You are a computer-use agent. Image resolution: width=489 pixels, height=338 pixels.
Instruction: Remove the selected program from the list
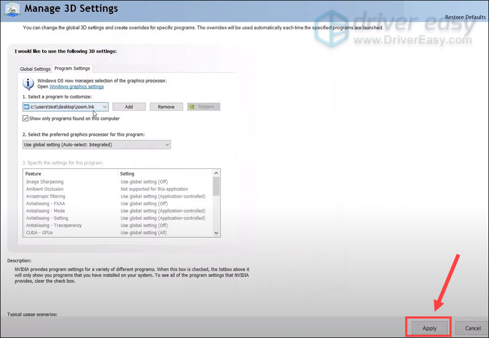coord(166,106)
